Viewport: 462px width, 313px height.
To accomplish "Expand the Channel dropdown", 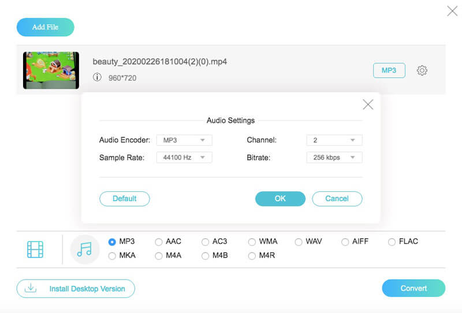I will [x=334, y=140].
